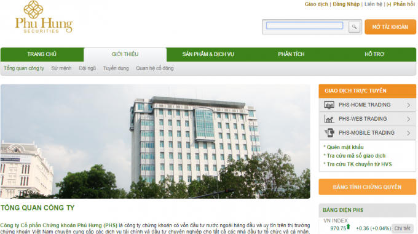
Task: Expand the PHS-Home Trading chevron
Action: [x=408, y=105]
